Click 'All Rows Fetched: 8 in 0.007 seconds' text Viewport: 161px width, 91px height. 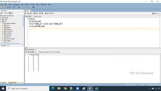[49, 52]
